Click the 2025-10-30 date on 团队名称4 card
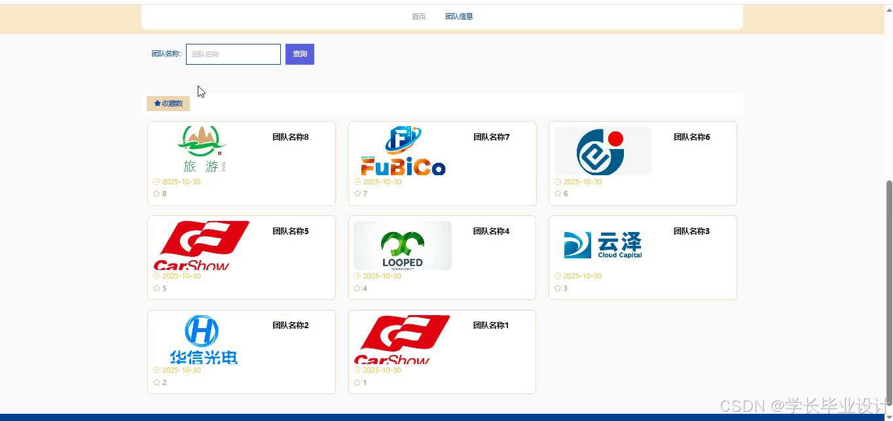The width and height of the screenshot is (893, 421). click(382, 276)
